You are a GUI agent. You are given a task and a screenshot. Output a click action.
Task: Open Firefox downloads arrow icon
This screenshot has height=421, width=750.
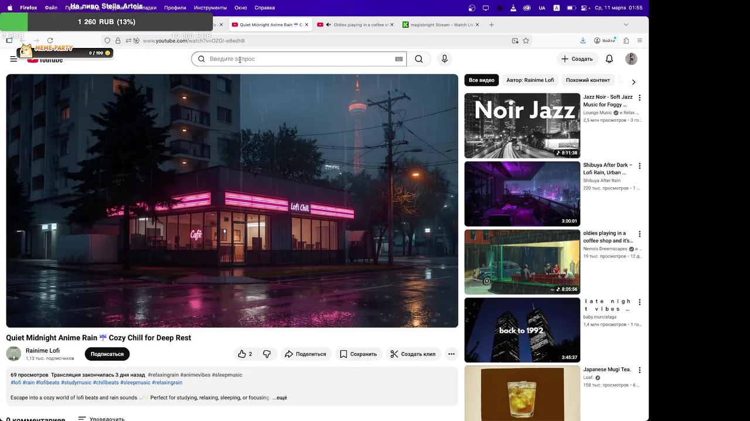click(583, 40)
